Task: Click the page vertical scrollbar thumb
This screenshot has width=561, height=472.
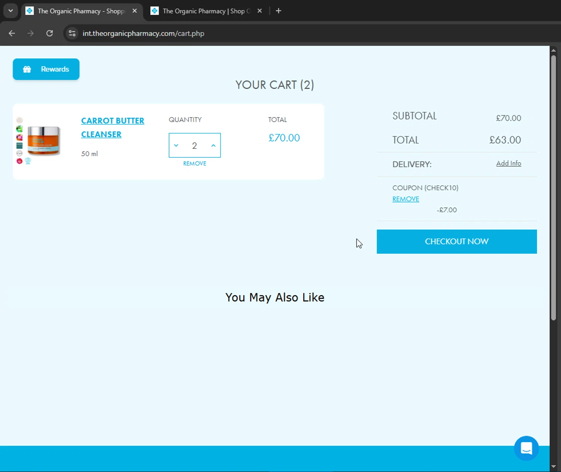Action: pyautogui.click(x=554, y=187)
